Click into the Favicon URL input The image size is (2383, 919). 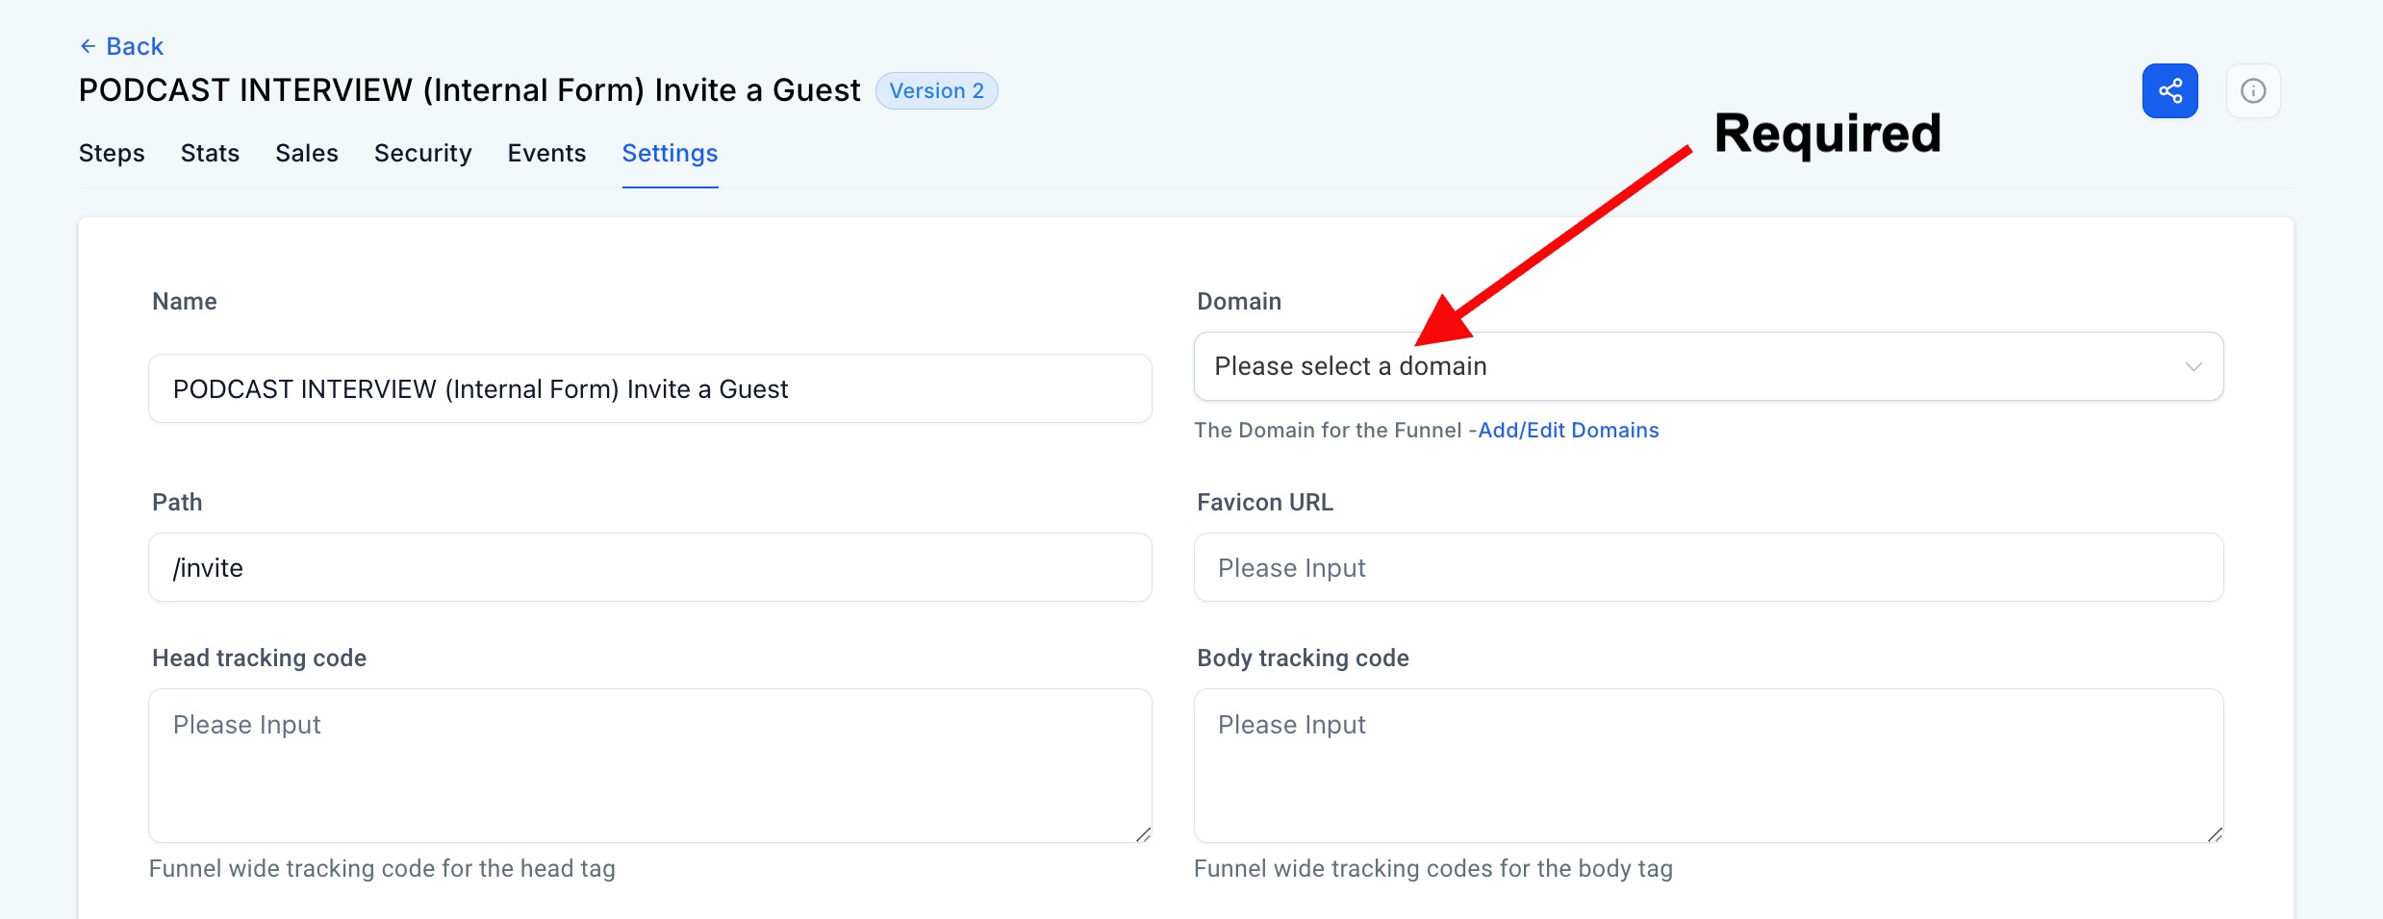pos(1708,567)
